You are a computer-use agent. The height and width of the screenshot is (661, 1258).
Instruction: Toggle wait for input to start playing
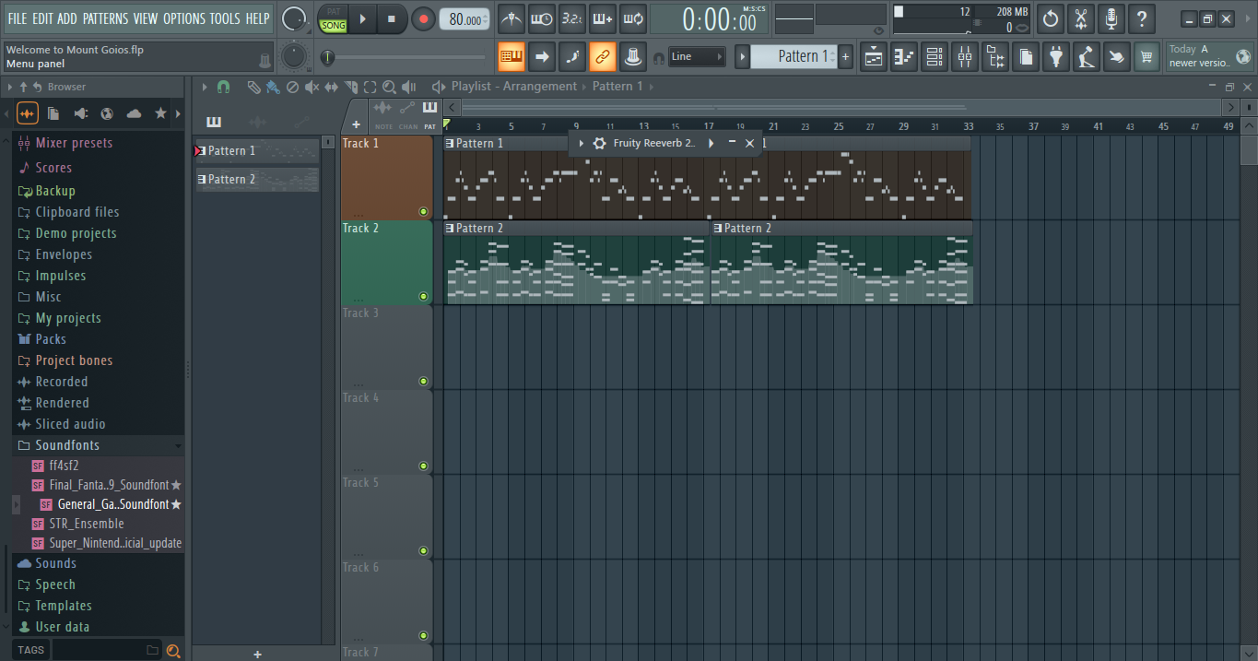coord(542,18)
